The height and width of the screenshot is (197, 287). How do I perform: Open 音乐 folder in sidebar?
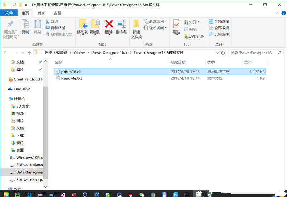pyautogui.click(x=18, y=143)
